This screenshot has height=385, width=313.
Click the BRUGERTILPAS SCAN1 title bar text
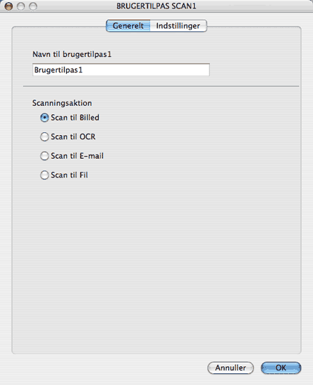[x=156, y=6]
